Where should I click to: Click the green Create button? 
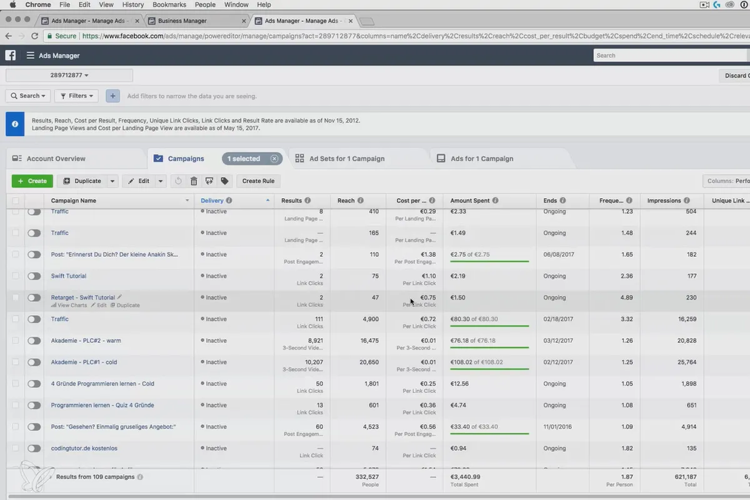point(32,181)
